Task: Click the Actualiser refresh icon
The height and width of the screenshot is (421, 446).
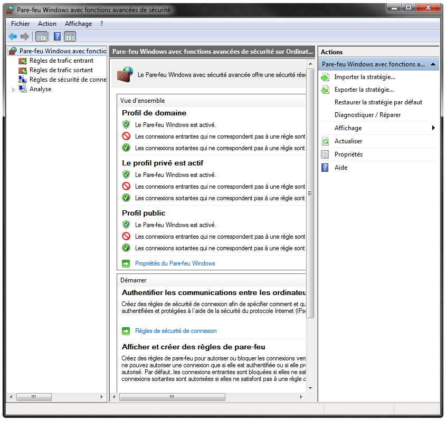Action: tap(325, 141)
